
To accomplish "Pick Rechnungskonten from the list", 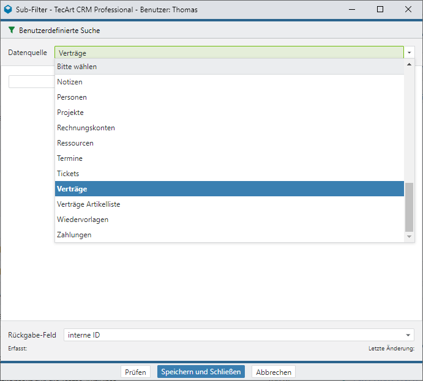I will tap(86, 128).
